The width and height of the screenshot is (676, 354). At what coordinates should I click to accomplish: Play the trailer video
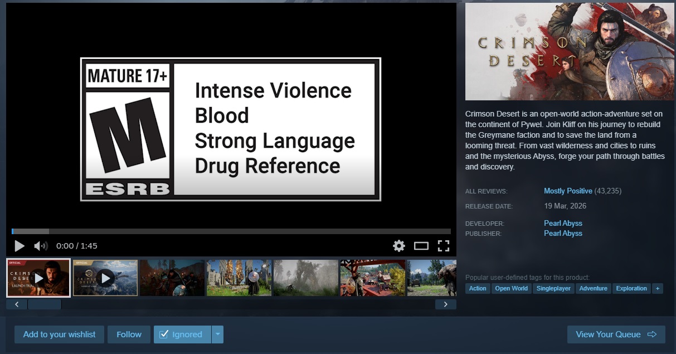pyautogui.click(x=20, y=245)
